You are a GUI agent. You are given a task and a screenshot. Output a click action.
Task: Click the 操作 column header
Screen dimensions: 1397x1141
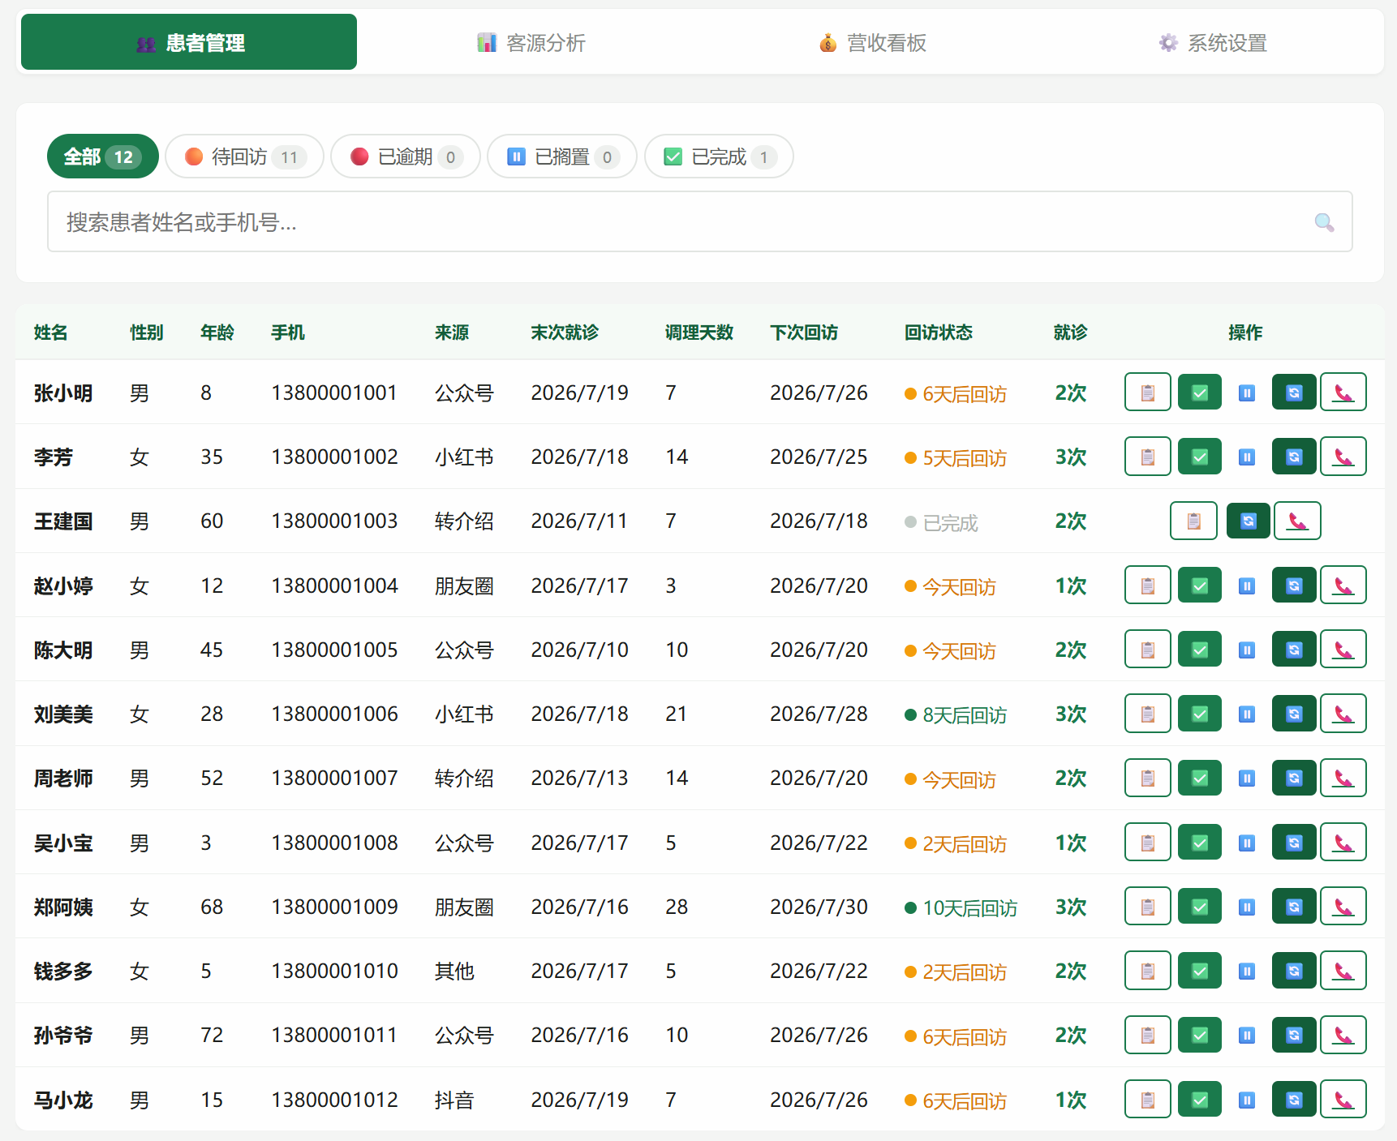[1245, 332]
